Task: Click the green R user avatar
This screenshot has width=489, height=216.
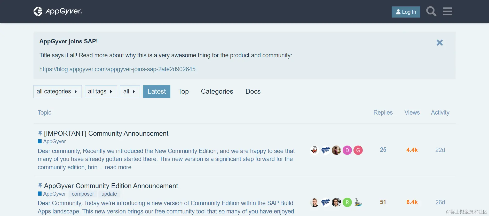Action: point(347,202)
